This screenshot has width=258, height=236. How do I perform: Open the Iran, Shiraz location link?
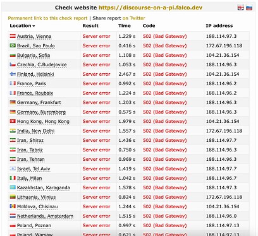[30, 141]
